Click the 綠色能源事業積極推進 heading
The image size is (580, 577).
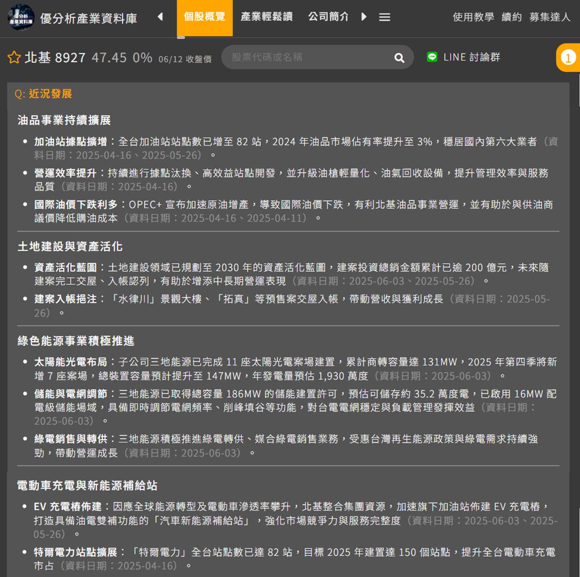click(x=76, y=341)
